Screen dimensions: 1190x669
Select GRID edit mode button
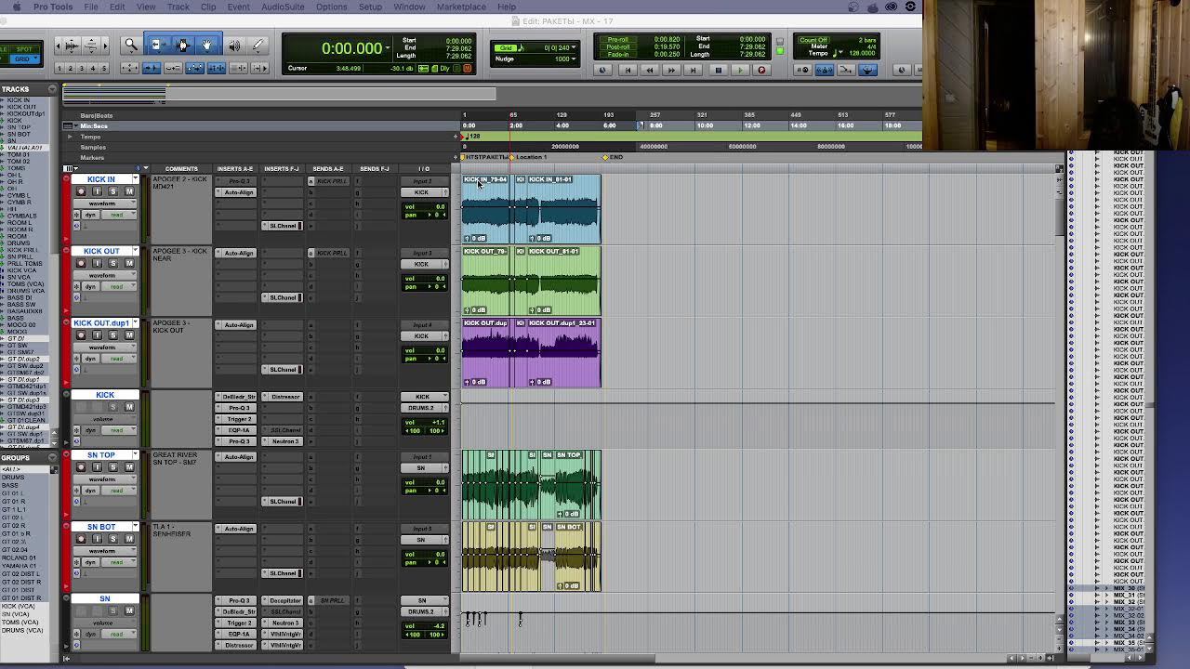pyautogui.click(x=26, y=59)
